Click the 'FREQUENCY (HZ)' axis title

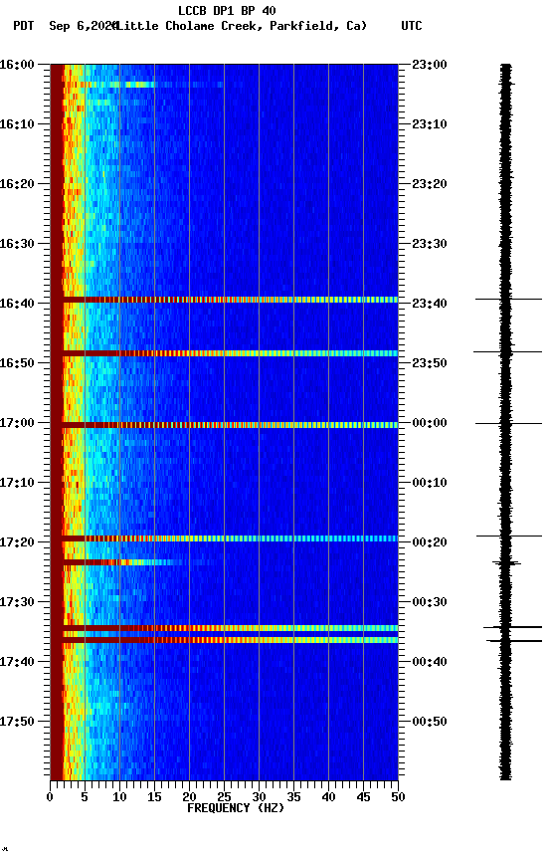point(236,808)
